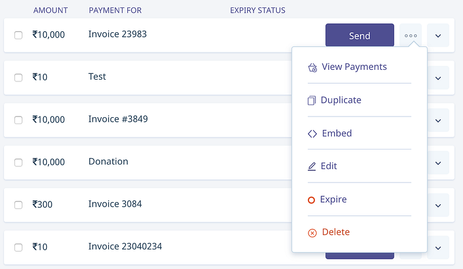This screenshot has width=463, height=269.
Task: Expand the Test row details chevron
Action: click(438, 77)
